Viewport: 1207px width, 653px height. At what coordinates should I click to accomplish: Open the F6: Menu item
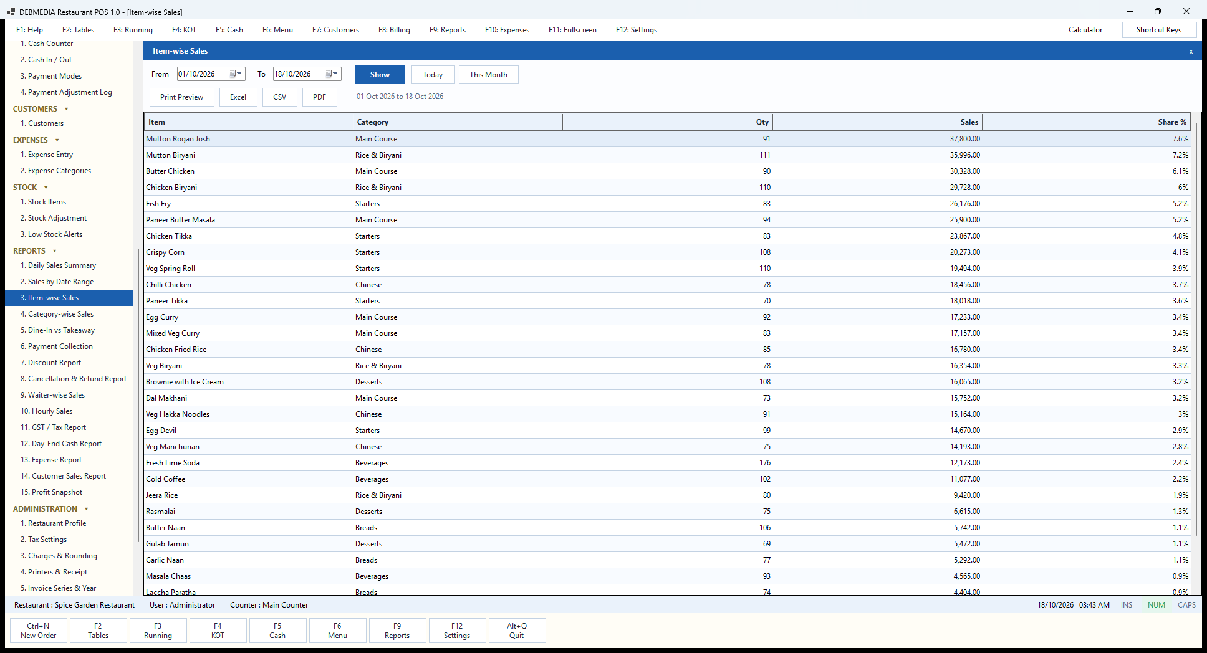point(277,30)
